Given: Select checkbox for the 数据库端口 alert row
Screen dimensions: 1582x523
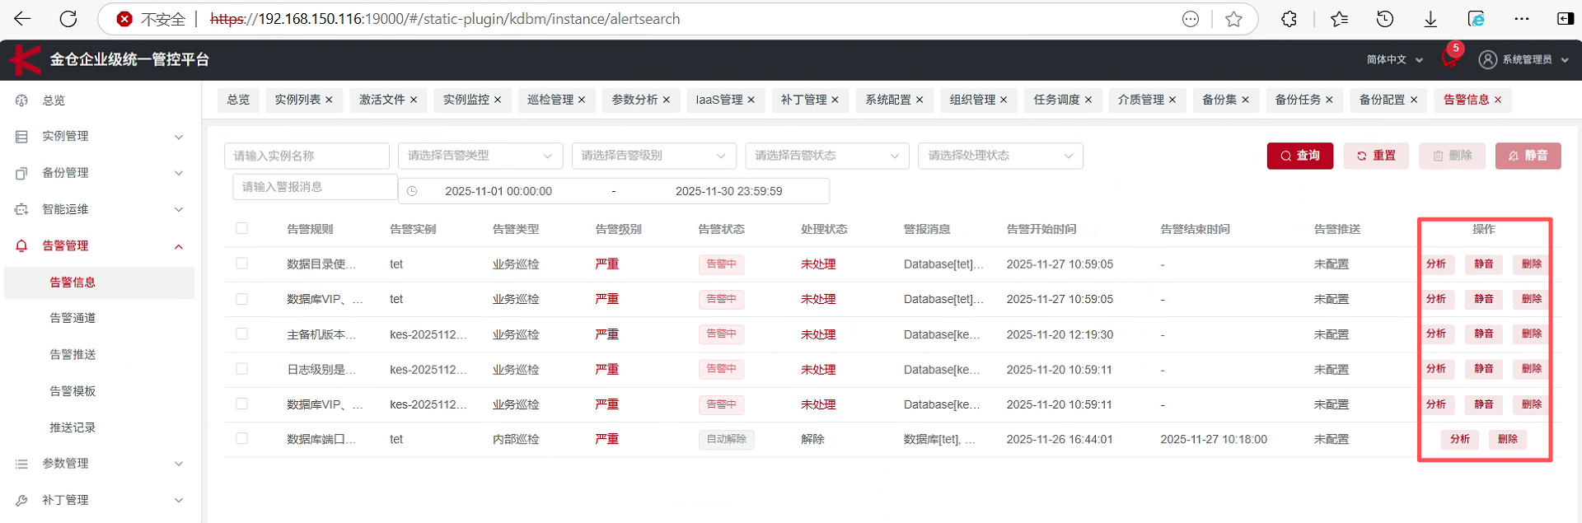Looking at the screenshot, I should click(241, 439).
